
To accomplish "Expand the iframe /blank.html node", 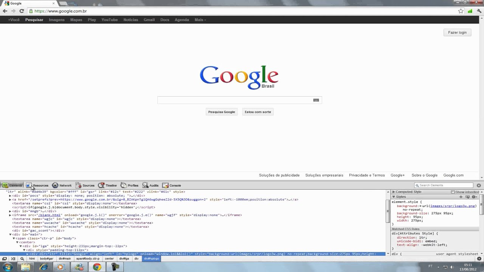I will click(10, 215).
